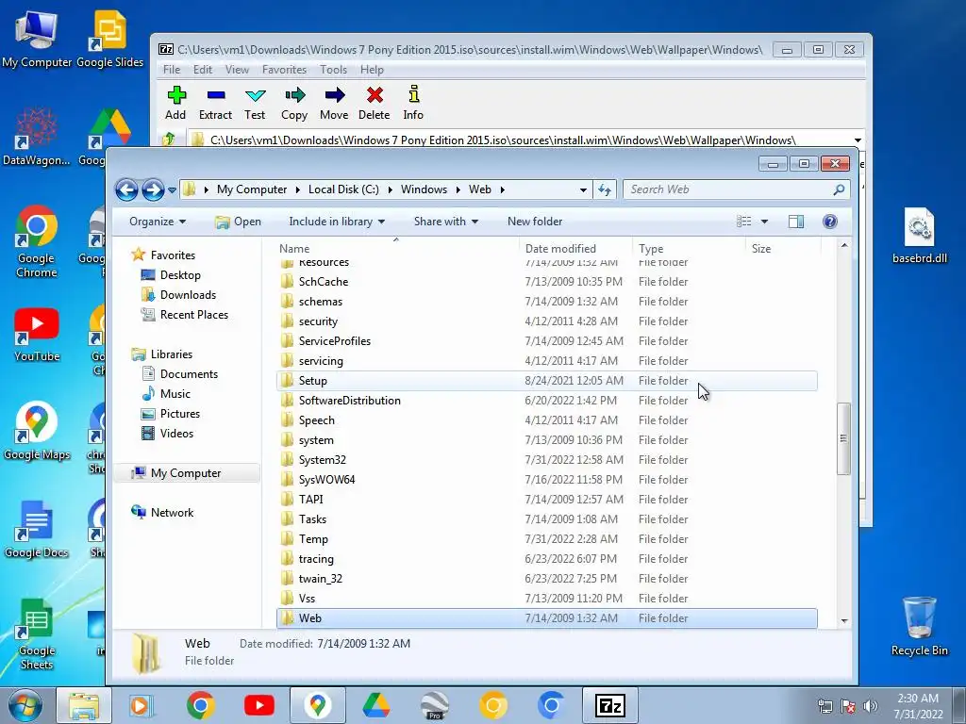Select the Setup folder row

547,381
